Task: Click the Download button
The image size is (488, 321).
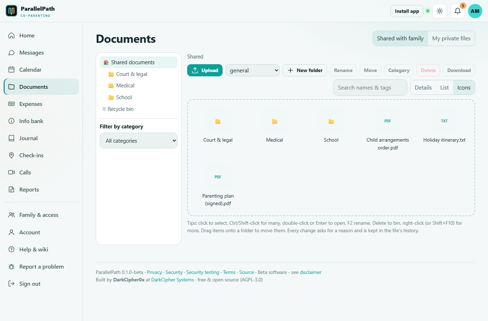Action: pyautogui.click(x=459, y=70)
